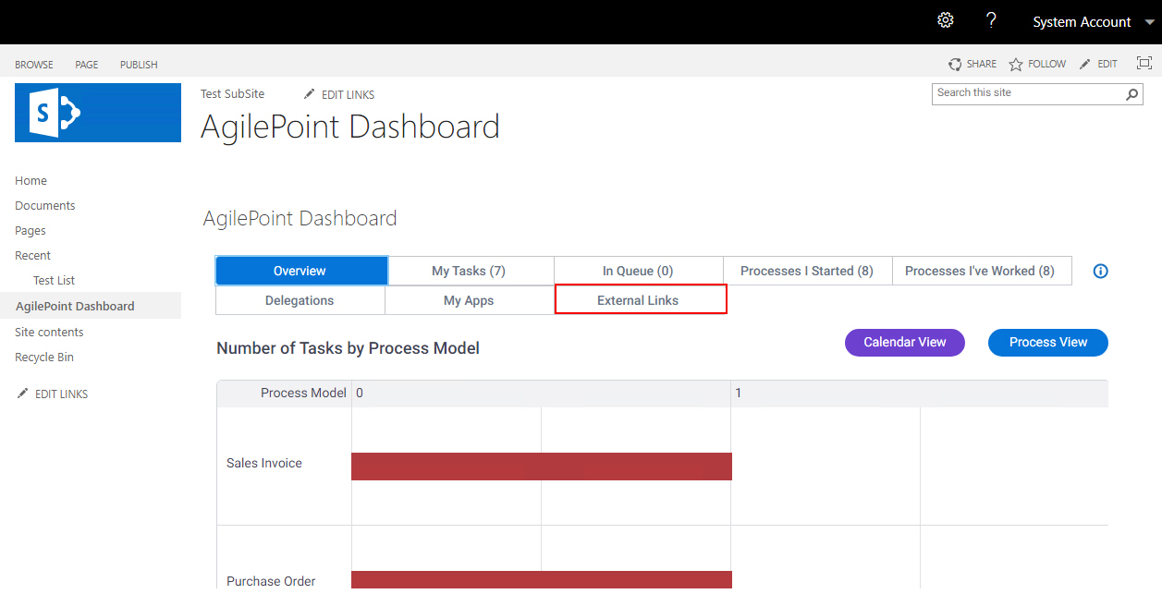Open Test List under Recent

pos(54,281)
